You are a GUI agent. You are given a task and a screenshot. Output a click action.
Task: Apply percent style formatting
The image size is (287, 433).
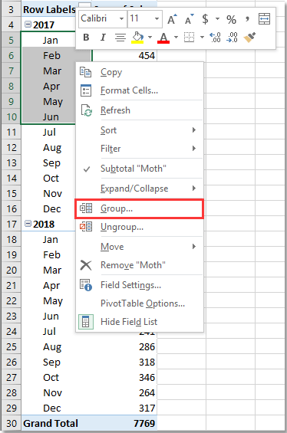[x=231, y=19]
